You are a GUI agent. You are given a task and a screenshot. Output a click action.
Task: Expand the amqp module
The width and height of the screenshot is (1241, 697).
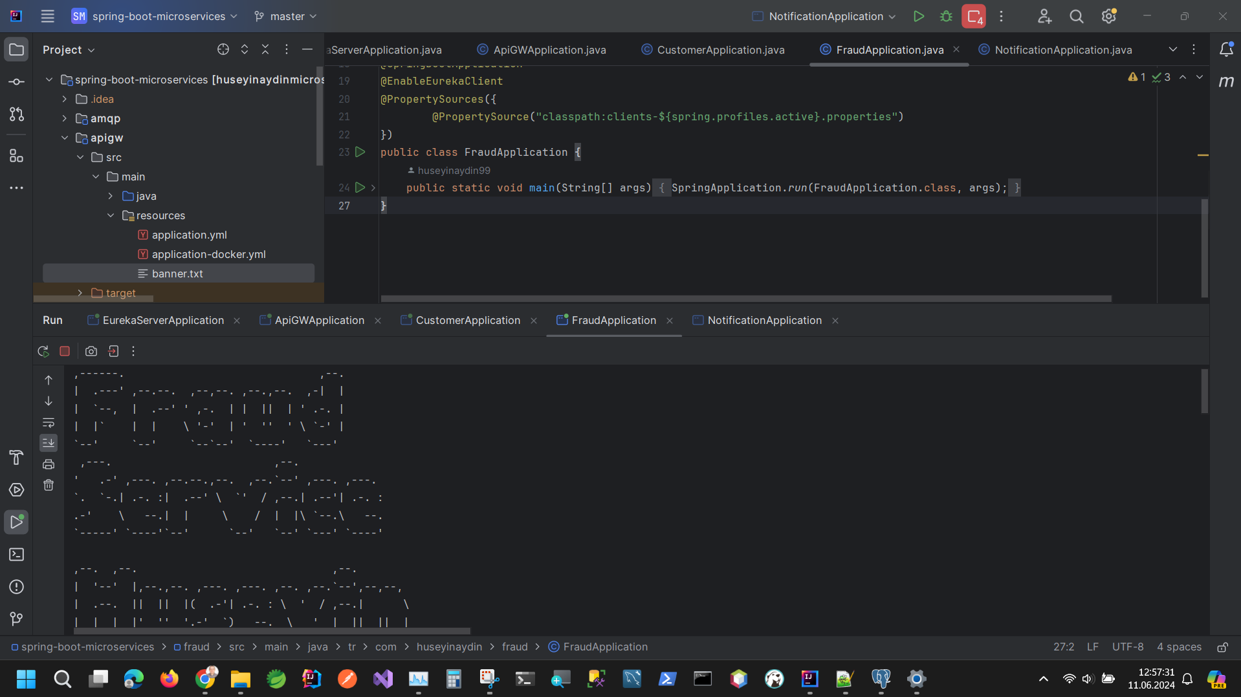coord(64,118)
